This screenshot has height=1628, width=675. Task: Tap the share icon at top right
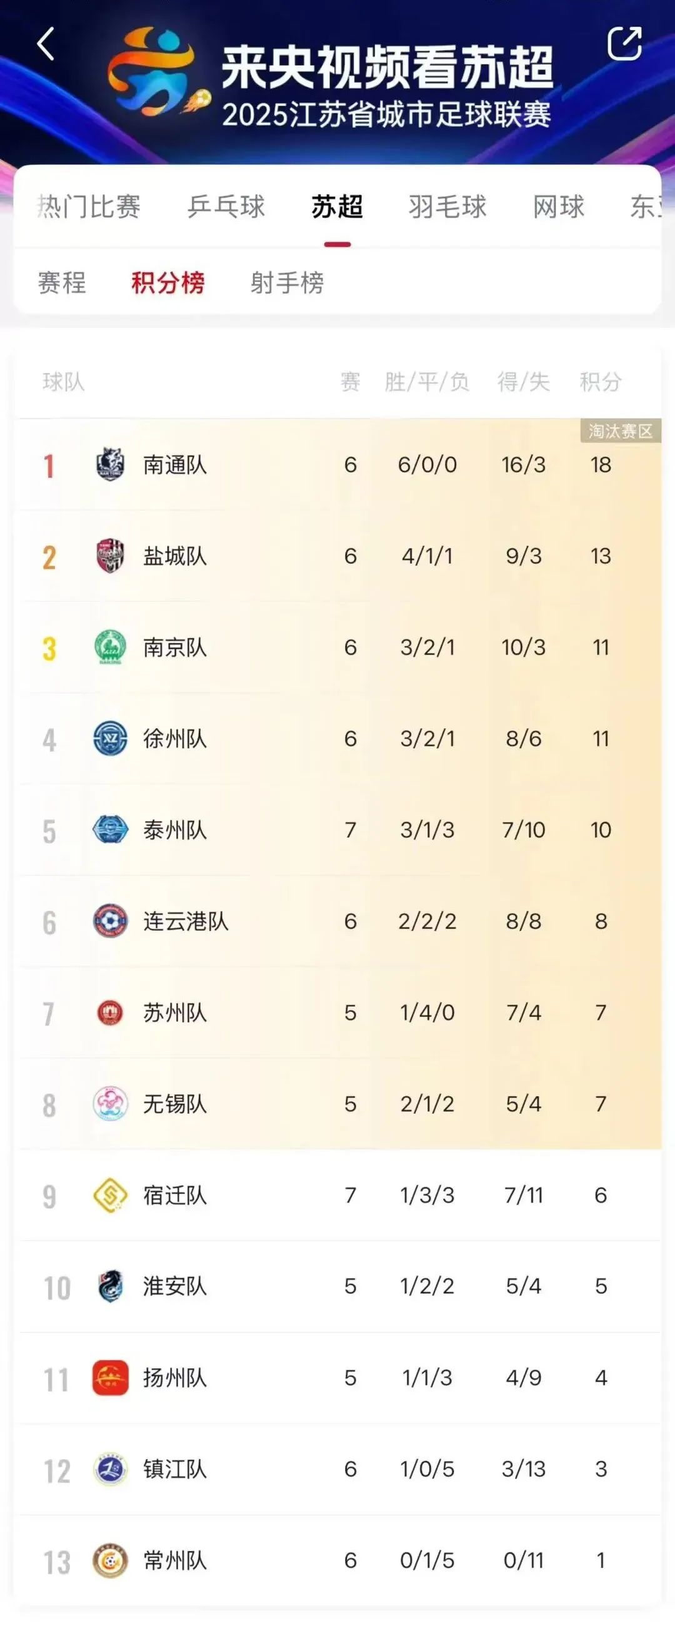624,43
